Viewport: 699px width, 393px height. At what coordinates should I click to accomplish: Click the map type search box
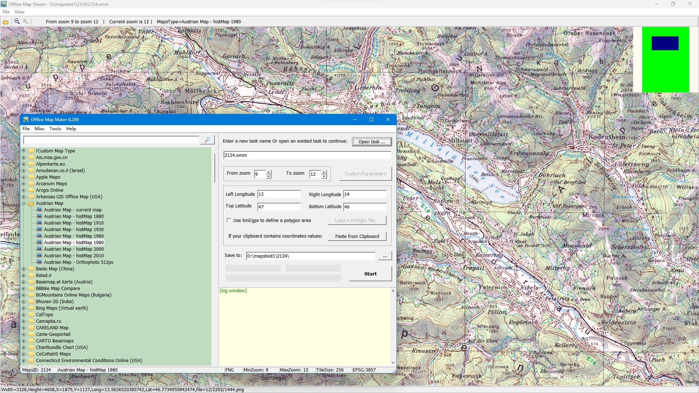click(111, 140)
